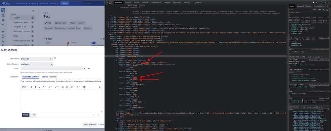Screen dimensions: 331x131
Task: Open DevTools settings gear
Action: (321, 3)
